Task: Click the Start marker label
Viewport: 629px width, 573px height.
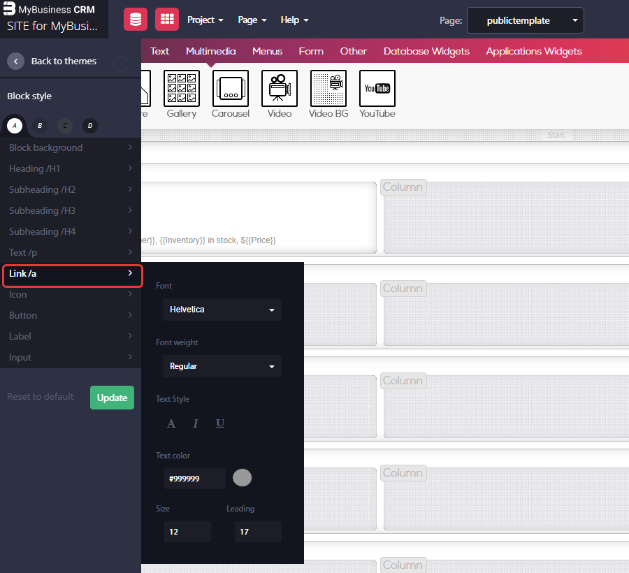Action: [x=556, y=135]
